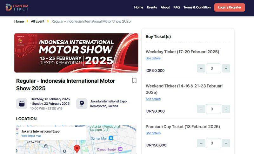Click the location pin icon beside venue
The width and height of the screenshot is (254, 154).
coord(82,103)
